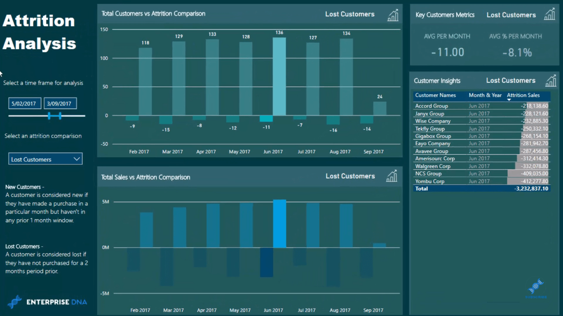This screenshot has height=316, width=563.
Task: Click the Enterprise DNA logo
Action: pyautogui.click(x=47, y=302)
